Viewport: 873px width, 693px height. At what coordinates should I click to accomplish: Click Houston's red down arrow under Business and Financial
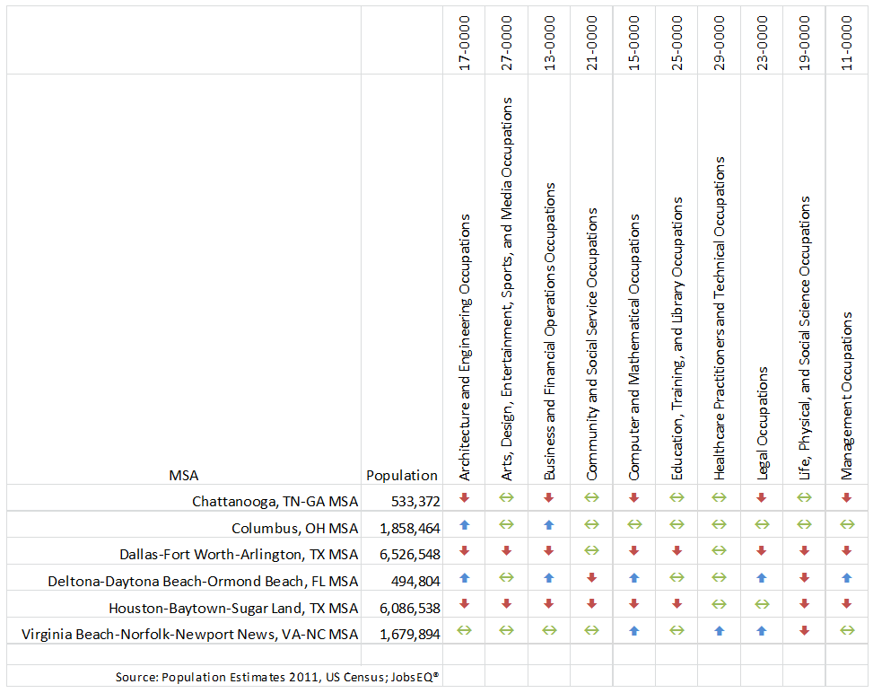pos(549,604)
